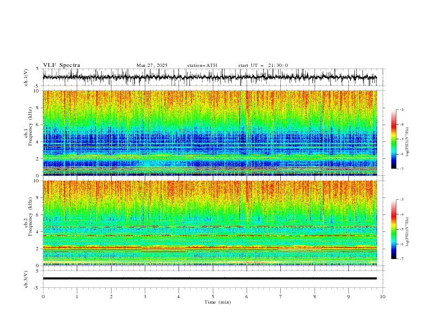
Task: Click the ch.2 spectrogram plot
Action: [210, 223]
